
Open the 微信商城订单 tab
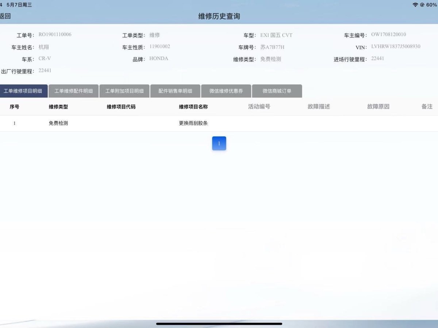[277, 91]
